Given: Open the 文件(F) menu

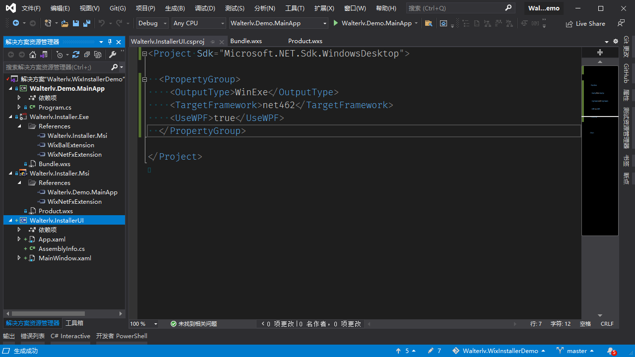Looking at the screenshot, I should tap(31, 8).
